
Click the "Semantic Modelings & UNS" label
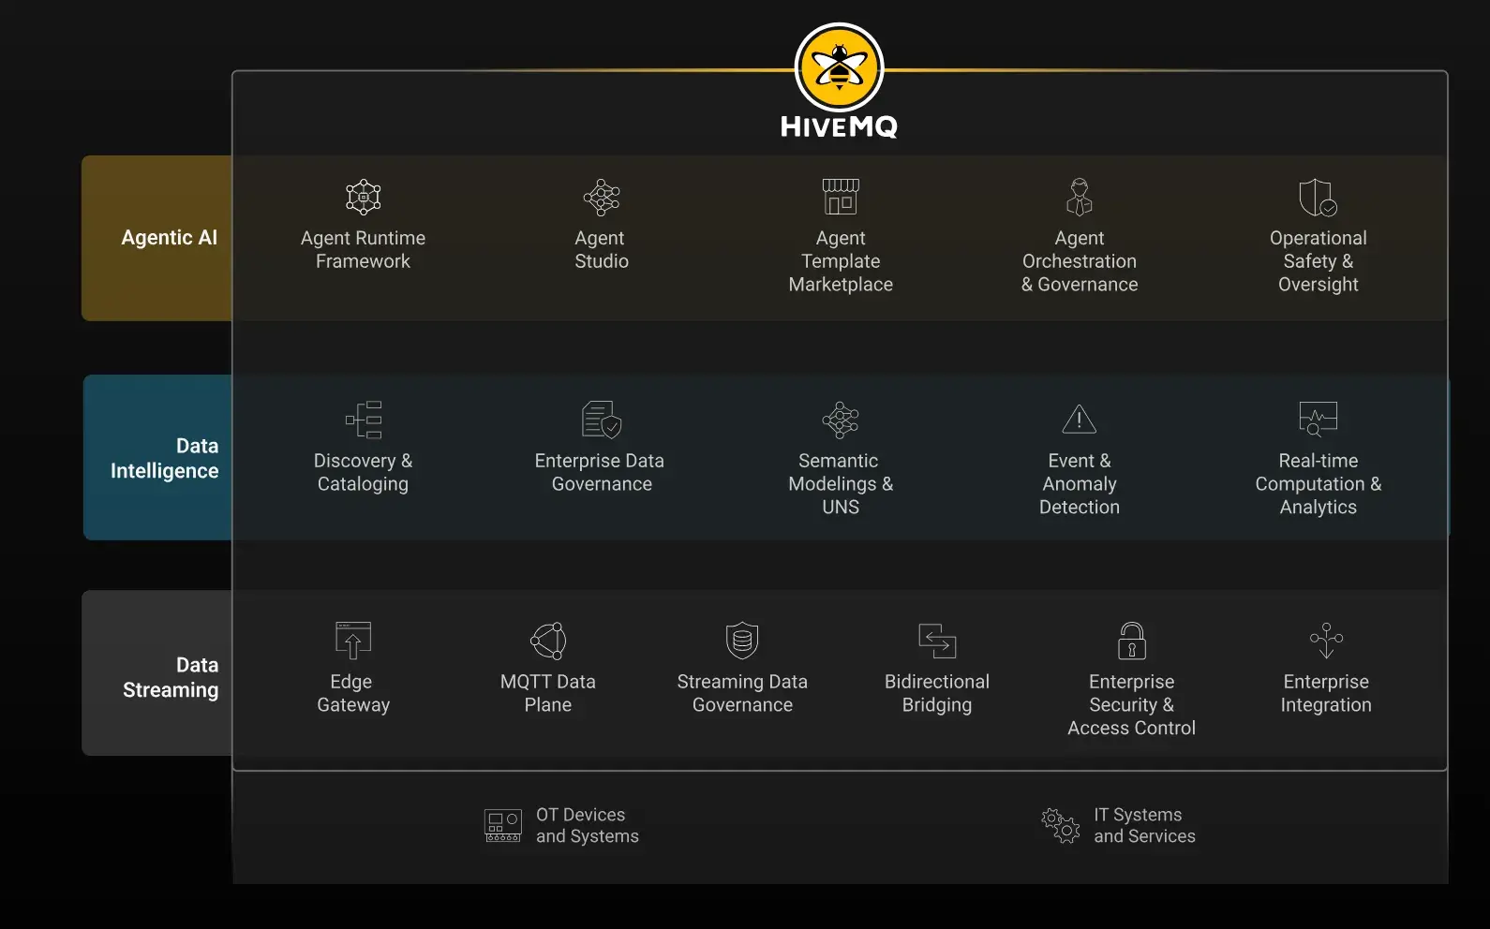(841, 484)
